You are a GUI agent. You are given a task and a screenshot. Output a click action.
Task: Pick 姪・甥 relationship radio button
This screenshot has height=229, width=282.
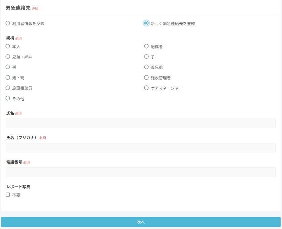coord(8,78)
